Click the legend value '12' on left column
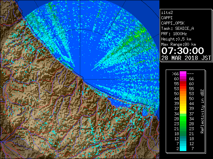This screenshot has height=159, width=213. [x=176, y=138]
